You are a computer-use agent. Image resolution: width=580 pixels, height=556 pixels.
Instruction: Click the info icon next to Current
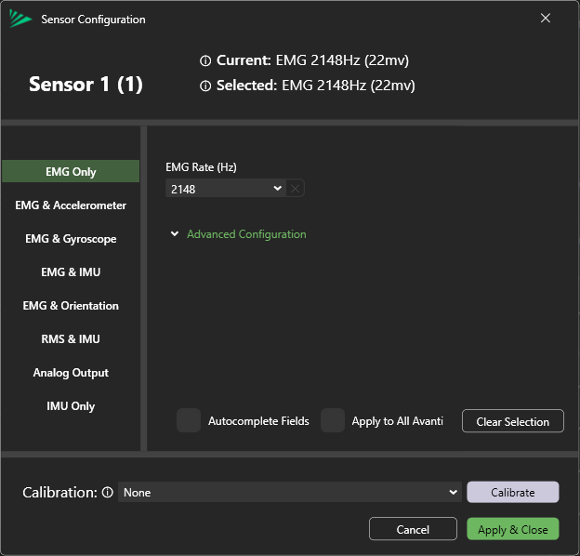pyautogui.click(x=205, y=60)
